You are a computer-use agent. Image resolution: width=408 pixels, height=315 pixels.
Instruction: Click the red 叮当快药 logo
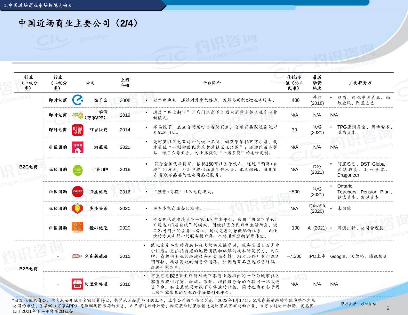(x=78, y=130)
